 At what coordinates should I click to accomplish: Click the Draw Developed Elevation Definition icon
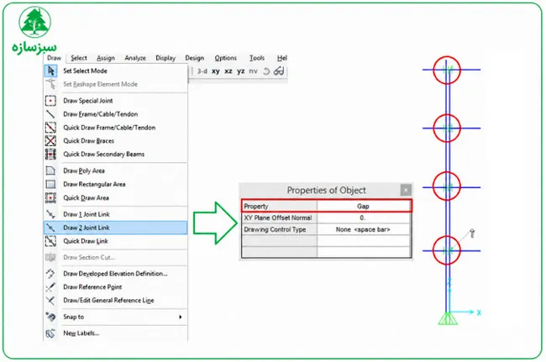[x=50, y=274]
